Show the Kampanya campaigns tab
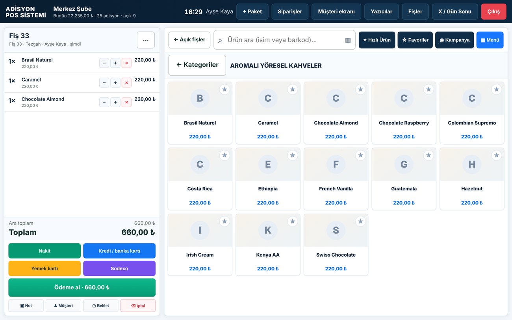Screen dimensions: 512x320 tap(454, 40)
